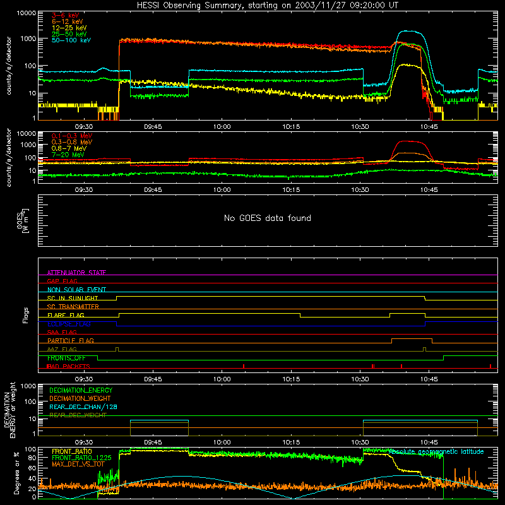Click the REAR_DEC_WEIGHT legend label

[x=78, y=415]
